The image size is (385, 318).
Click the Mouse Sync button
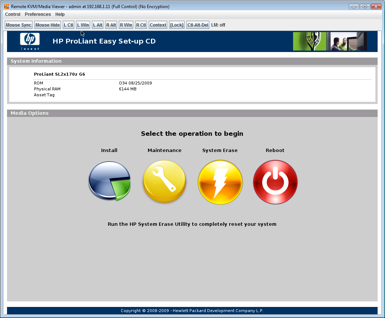(x=19, y=25)
